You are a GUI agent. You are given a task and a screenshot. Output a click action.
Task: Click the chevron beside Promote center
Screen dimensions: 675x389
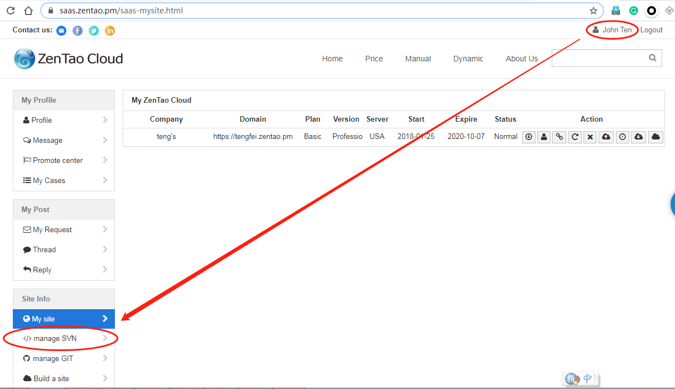pyautogui.click(x=105, y=160)
